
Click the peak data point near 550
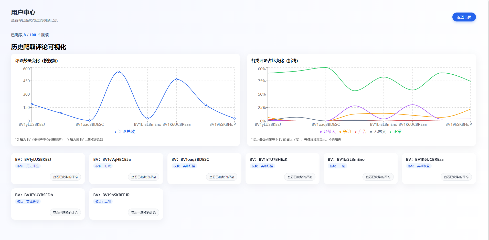pos(119,72)
